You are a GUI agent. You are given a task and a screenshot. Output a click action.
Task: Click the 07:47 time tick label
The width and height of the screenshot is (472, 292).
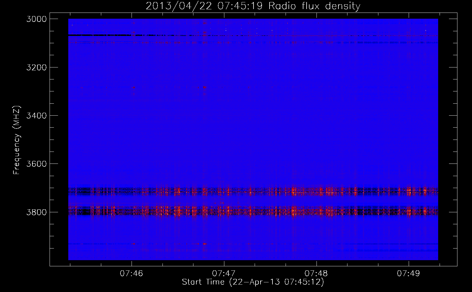click(224, 273)
